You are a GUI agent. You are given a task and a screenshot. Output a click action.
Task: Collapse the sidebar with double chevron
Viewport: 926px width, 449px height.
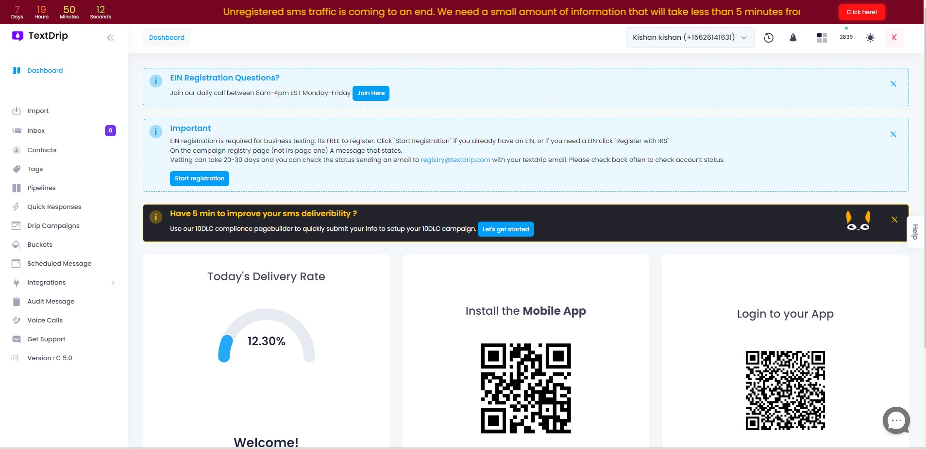coord(111,37)
